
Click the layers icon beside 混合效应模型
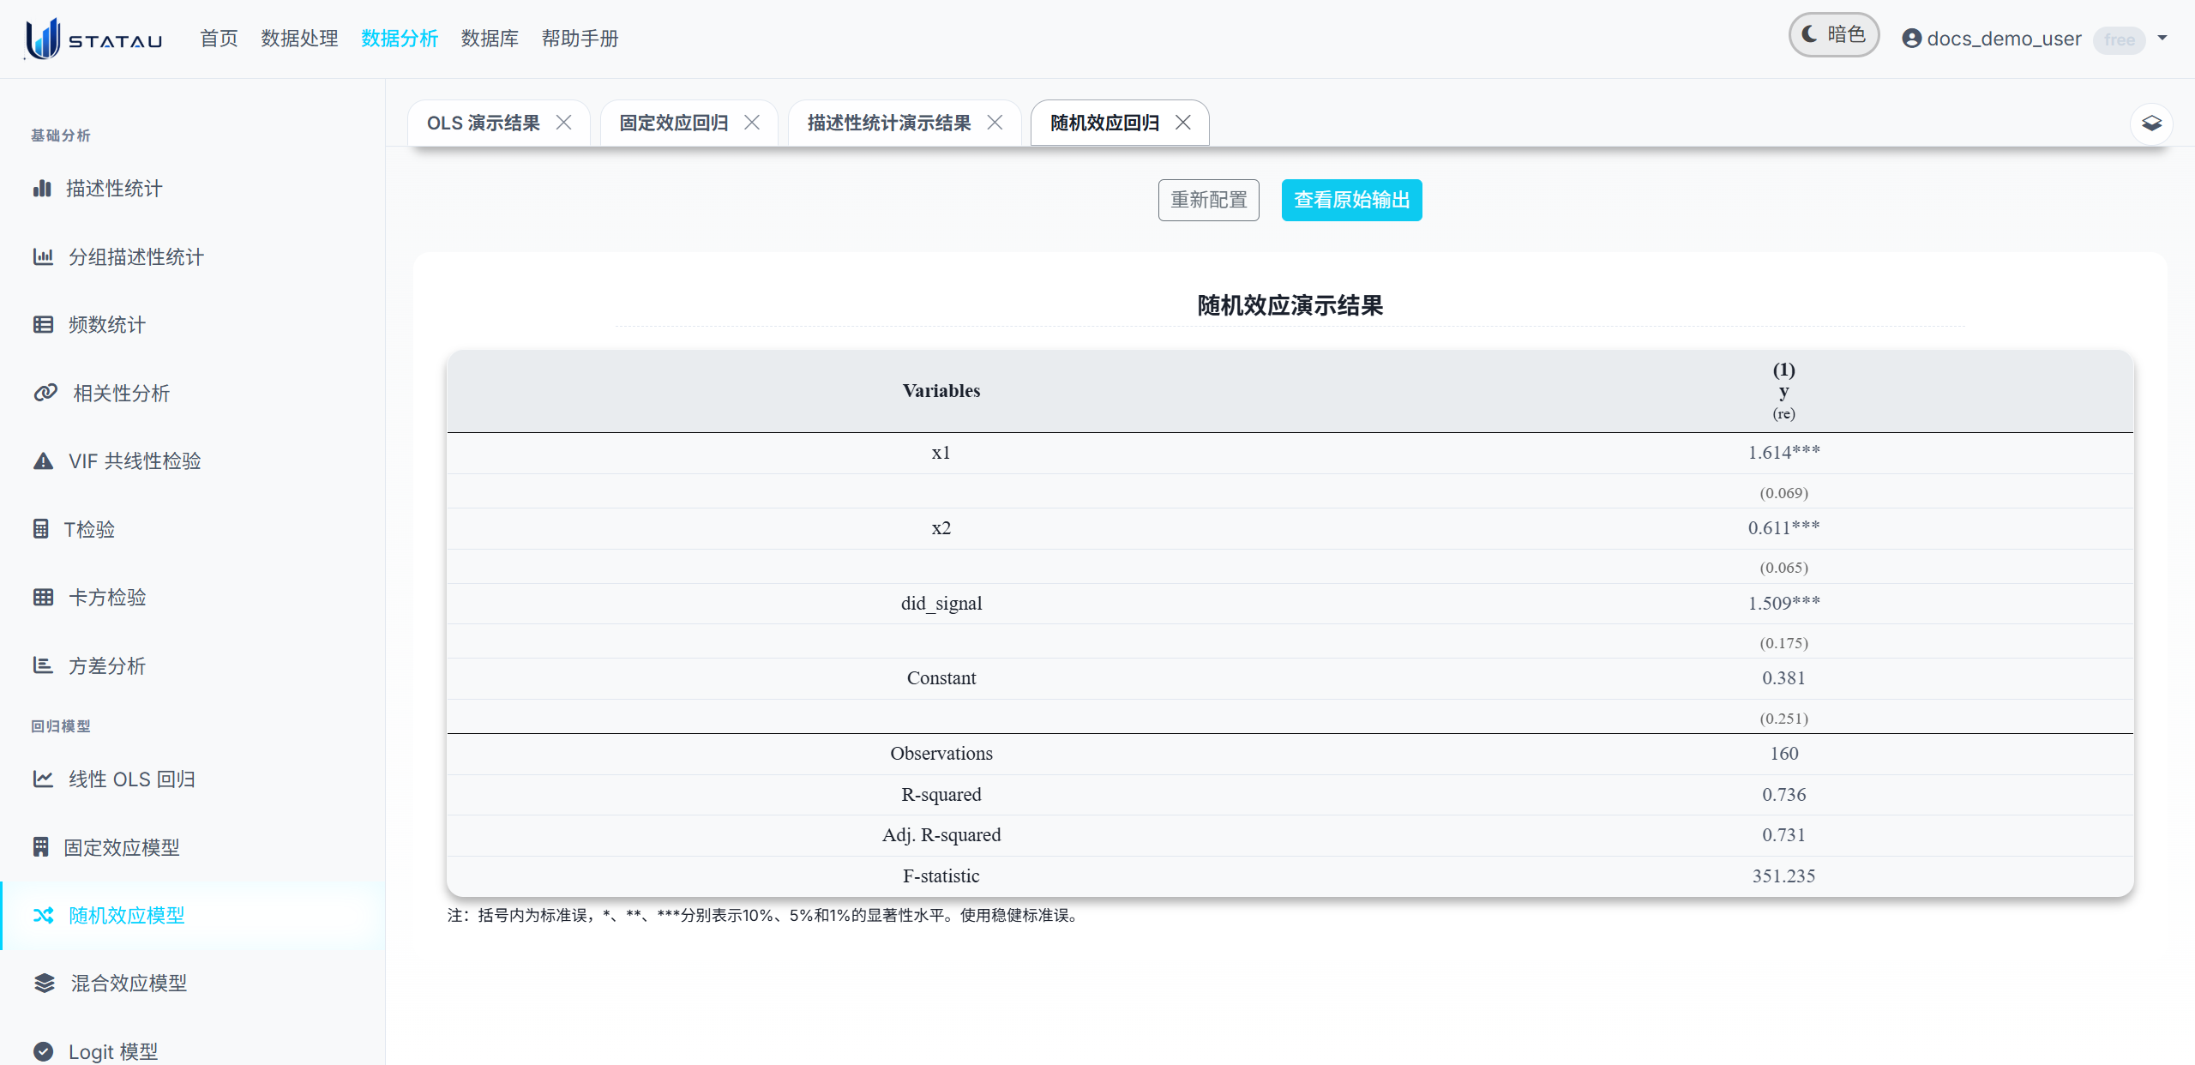click(45, 983)
